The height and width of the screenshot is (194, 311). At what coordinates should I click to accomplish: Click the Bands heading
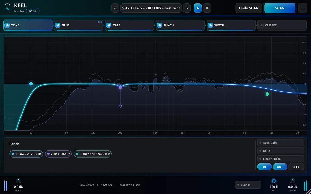tap(15, 144)
